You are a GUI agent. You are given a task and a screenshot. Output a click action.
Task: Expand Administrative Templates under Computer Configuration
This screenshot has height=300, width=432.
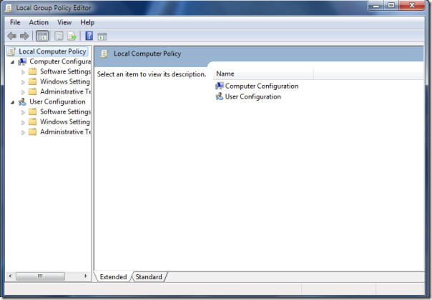23,92
